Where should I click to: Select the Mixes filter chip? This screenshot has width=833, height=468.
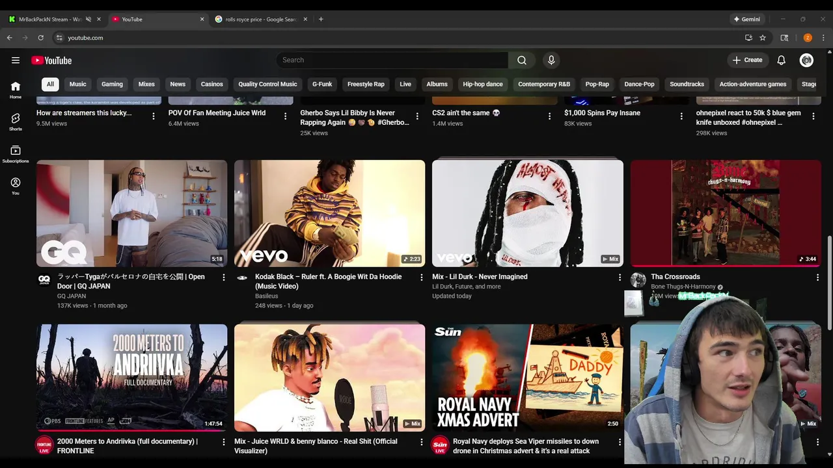click(146, 84)
